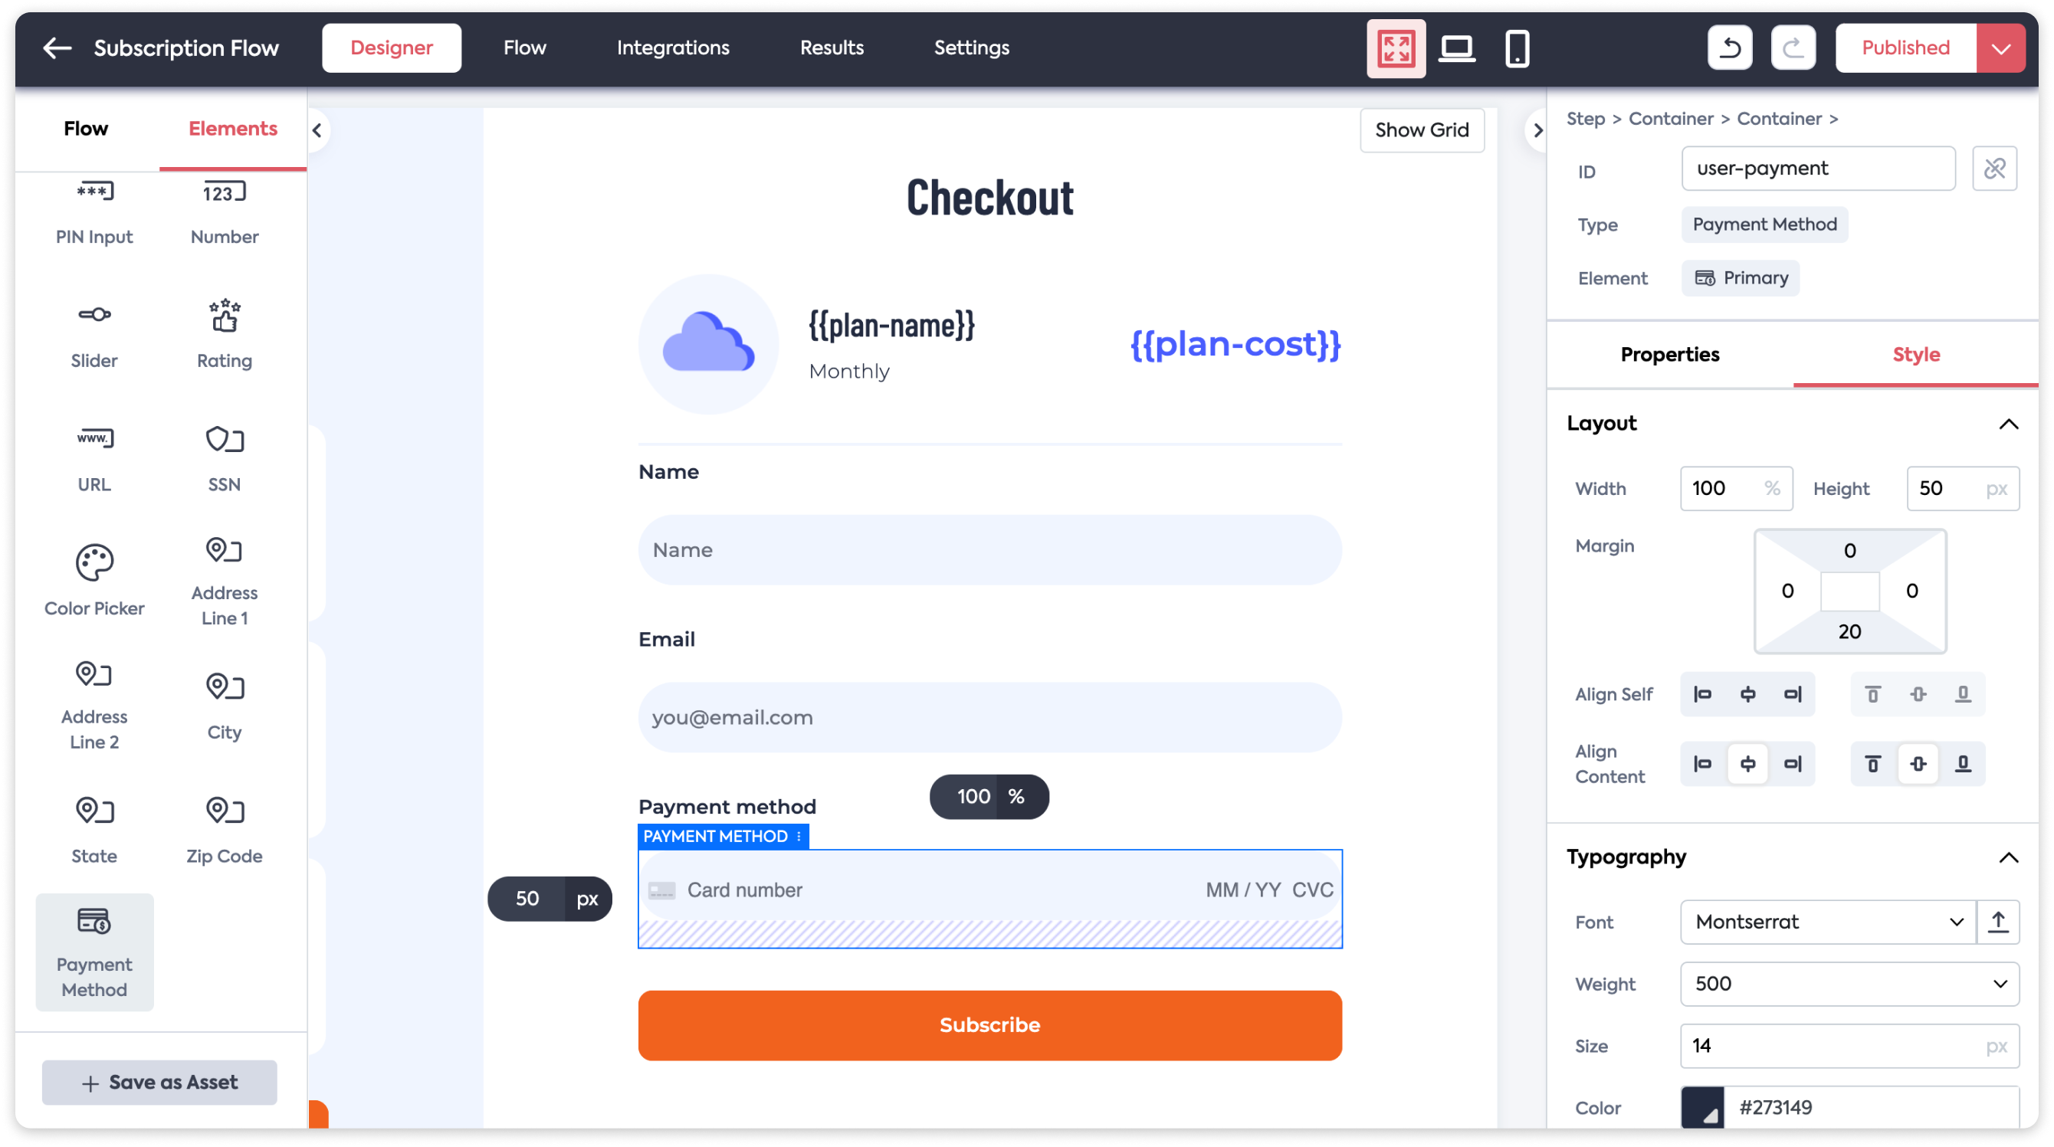The image size is (2054, 1147).
Task: Switch to the Properties tab
Action: click(1670, 355)
